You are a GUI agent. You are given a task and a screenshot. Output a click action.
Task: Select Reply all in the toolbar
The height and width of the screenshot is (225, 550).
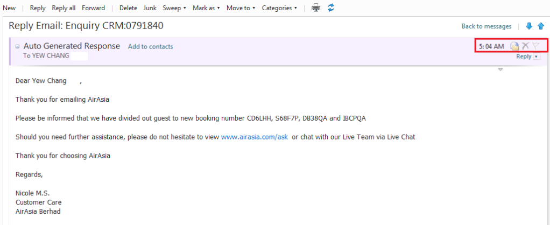pyautogui.click(x=64, y=8)
